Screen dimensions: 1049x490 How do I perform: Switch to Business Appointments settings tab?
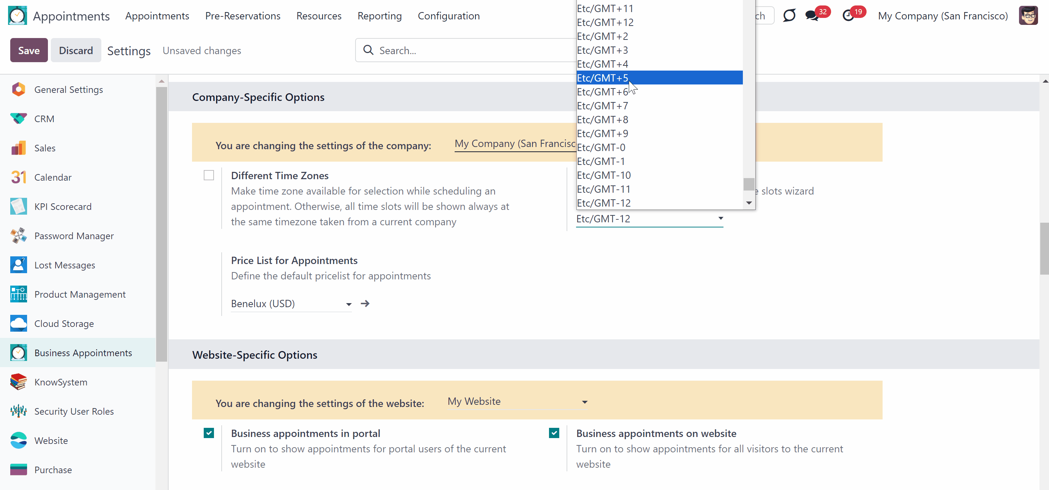point(78,353)
